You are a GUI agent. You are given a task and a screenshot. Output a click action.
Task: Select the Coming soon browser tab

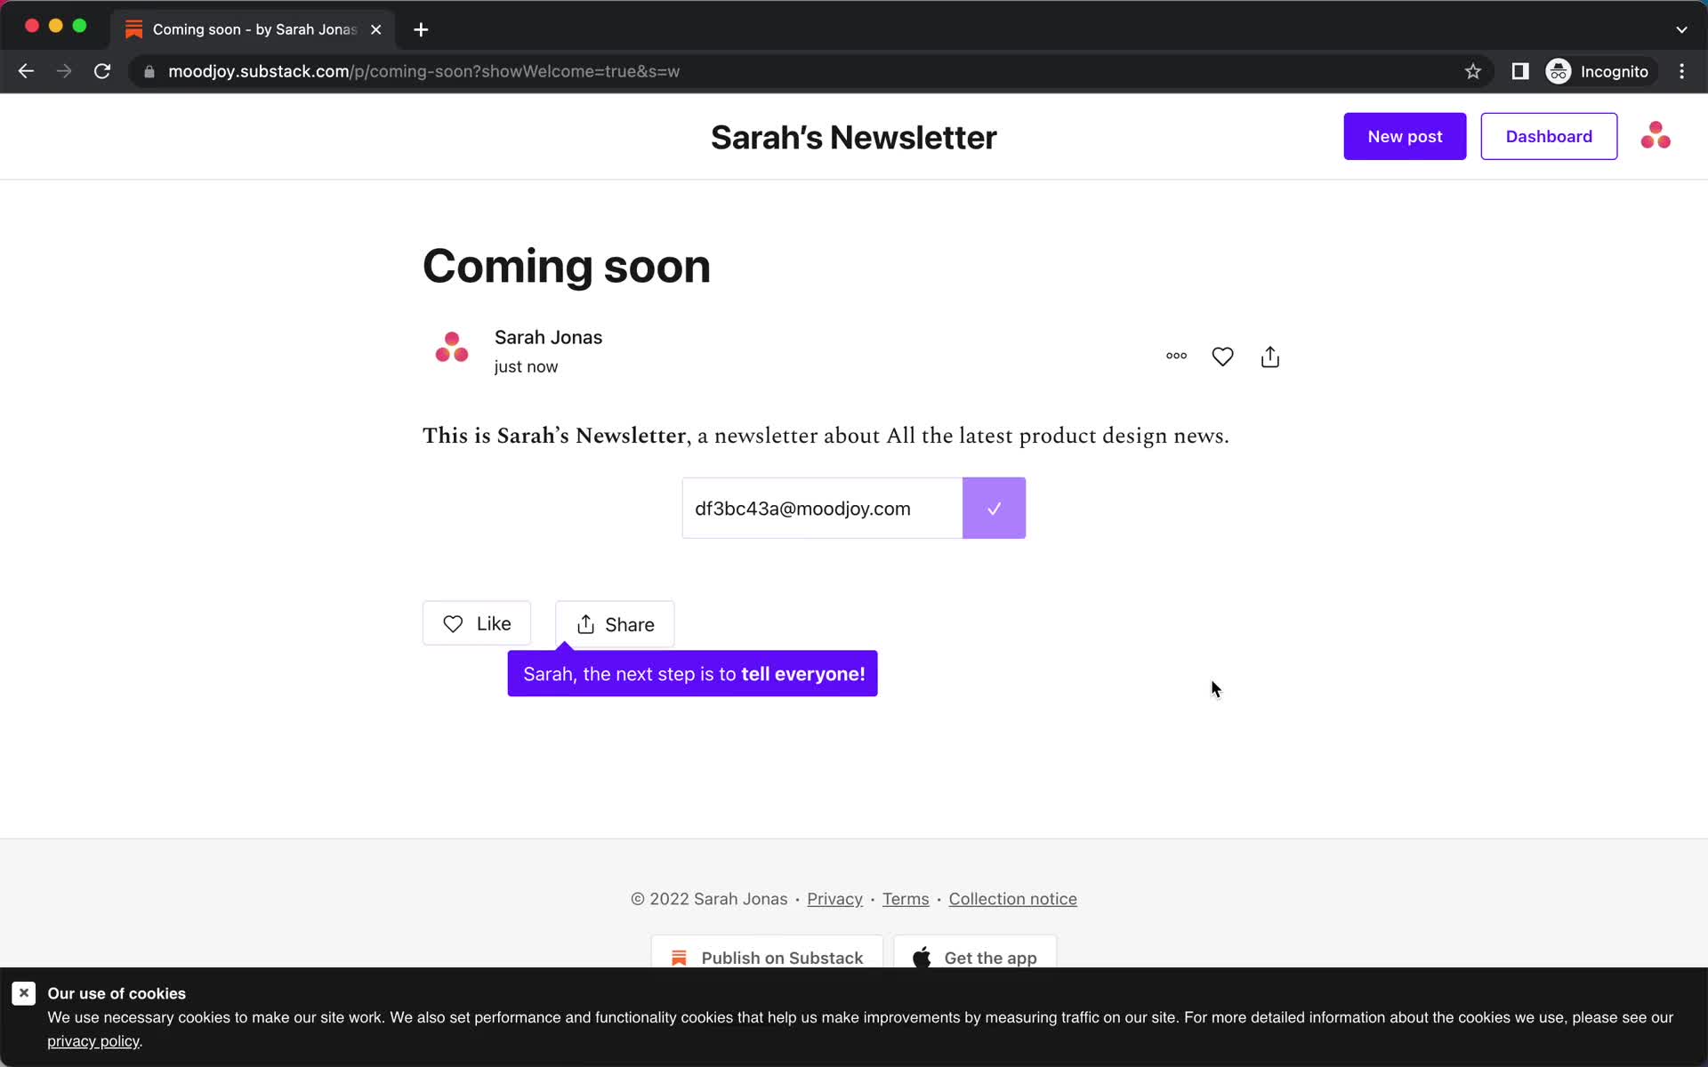coord(253,29)
